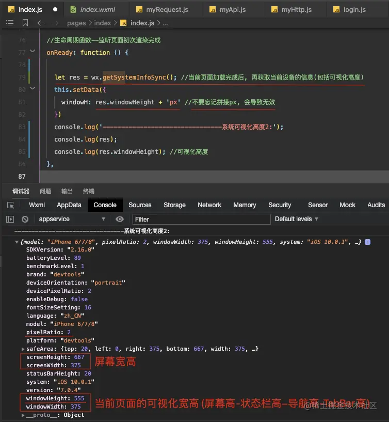Select the language: "zh_CN" row
This screenshot has width=389, height=422.
point(55,316)
